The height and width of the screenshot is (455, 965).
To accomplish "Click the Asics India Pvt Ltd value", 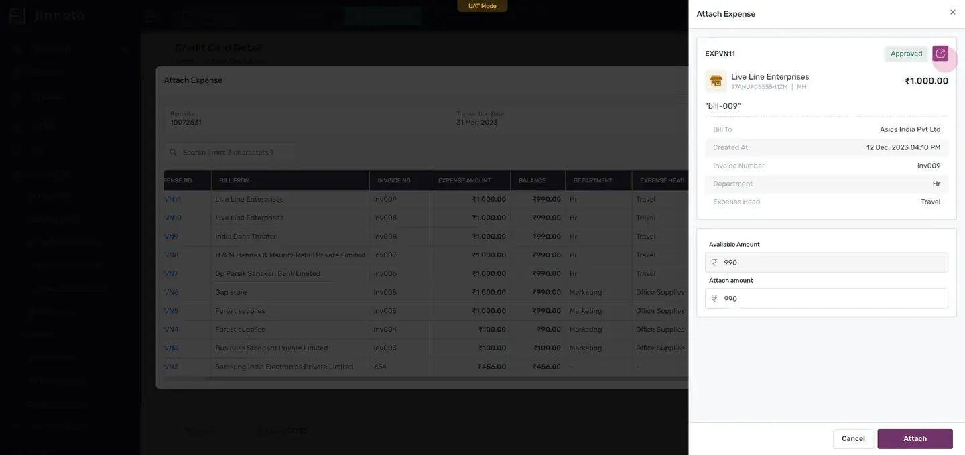I will [910, 130].
